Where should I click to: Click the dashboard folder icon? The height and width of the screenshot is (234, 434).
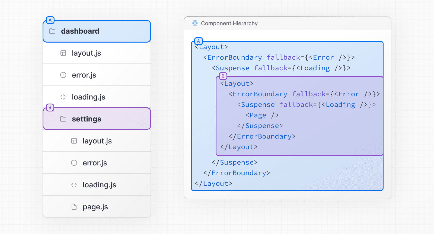pos(52,31)
